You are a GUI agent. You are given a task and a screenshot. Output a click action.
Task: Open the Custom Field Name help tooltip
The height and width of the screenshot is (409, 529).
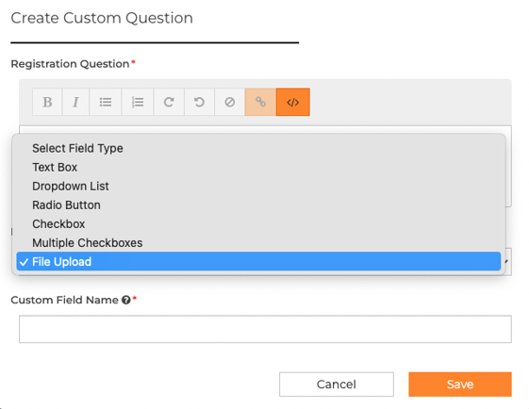[x=126, y=300]
